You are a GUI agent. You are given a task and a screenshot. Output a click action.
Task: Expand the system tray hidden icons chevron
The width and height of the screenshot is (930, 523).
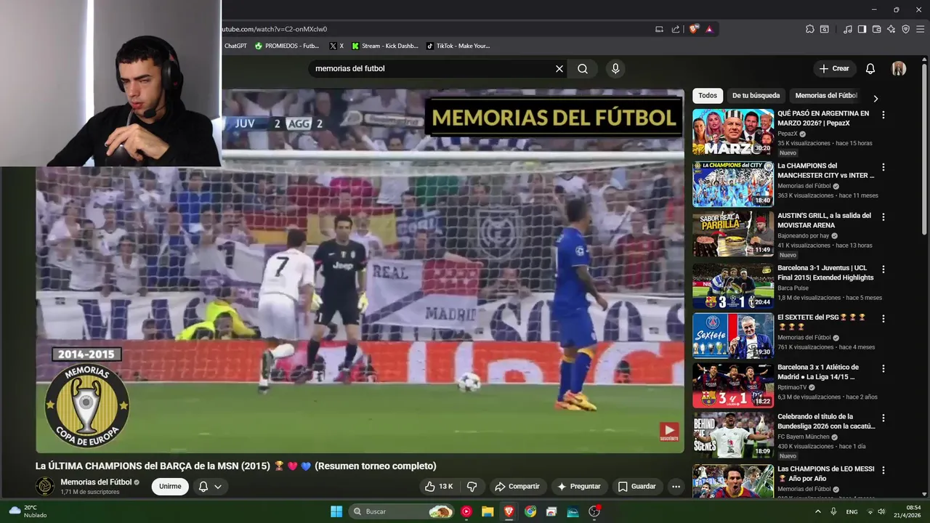click(818, 511)
